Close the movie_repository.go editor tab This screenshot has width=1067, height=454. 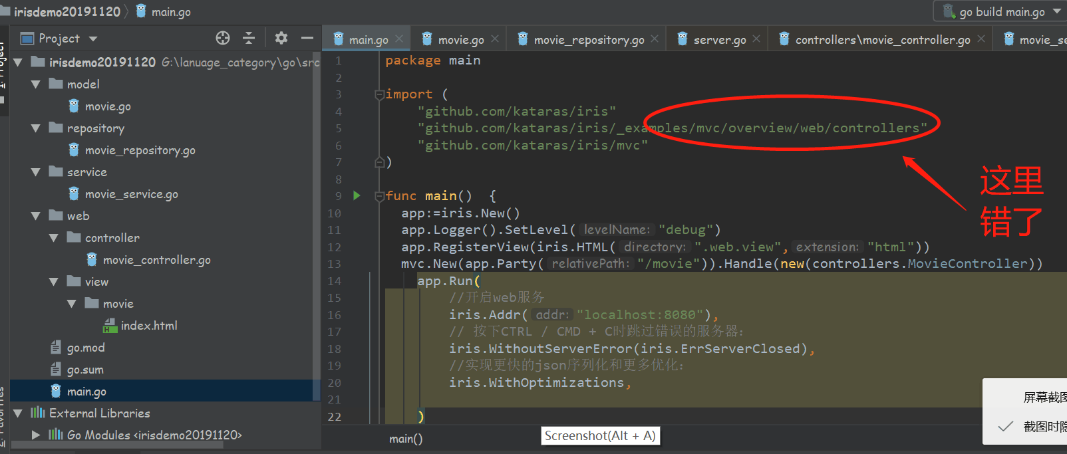[655, 39]
